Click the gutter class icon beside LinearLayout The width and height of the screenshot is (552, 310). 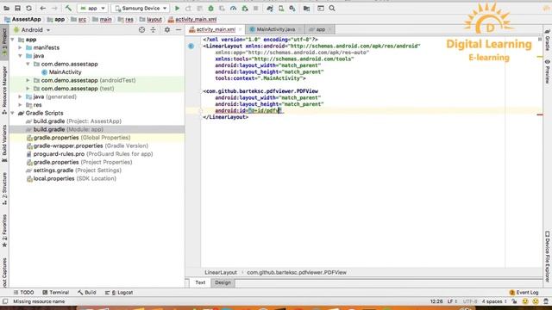coord(191,46)
